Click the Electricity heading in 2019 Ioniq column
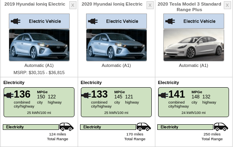Viewport: 233px width, 147px height. coord(14,82)
